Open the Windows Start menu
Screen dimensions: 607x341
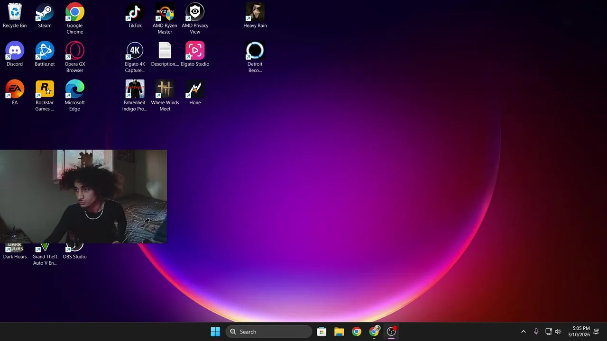tap(215, 332)
